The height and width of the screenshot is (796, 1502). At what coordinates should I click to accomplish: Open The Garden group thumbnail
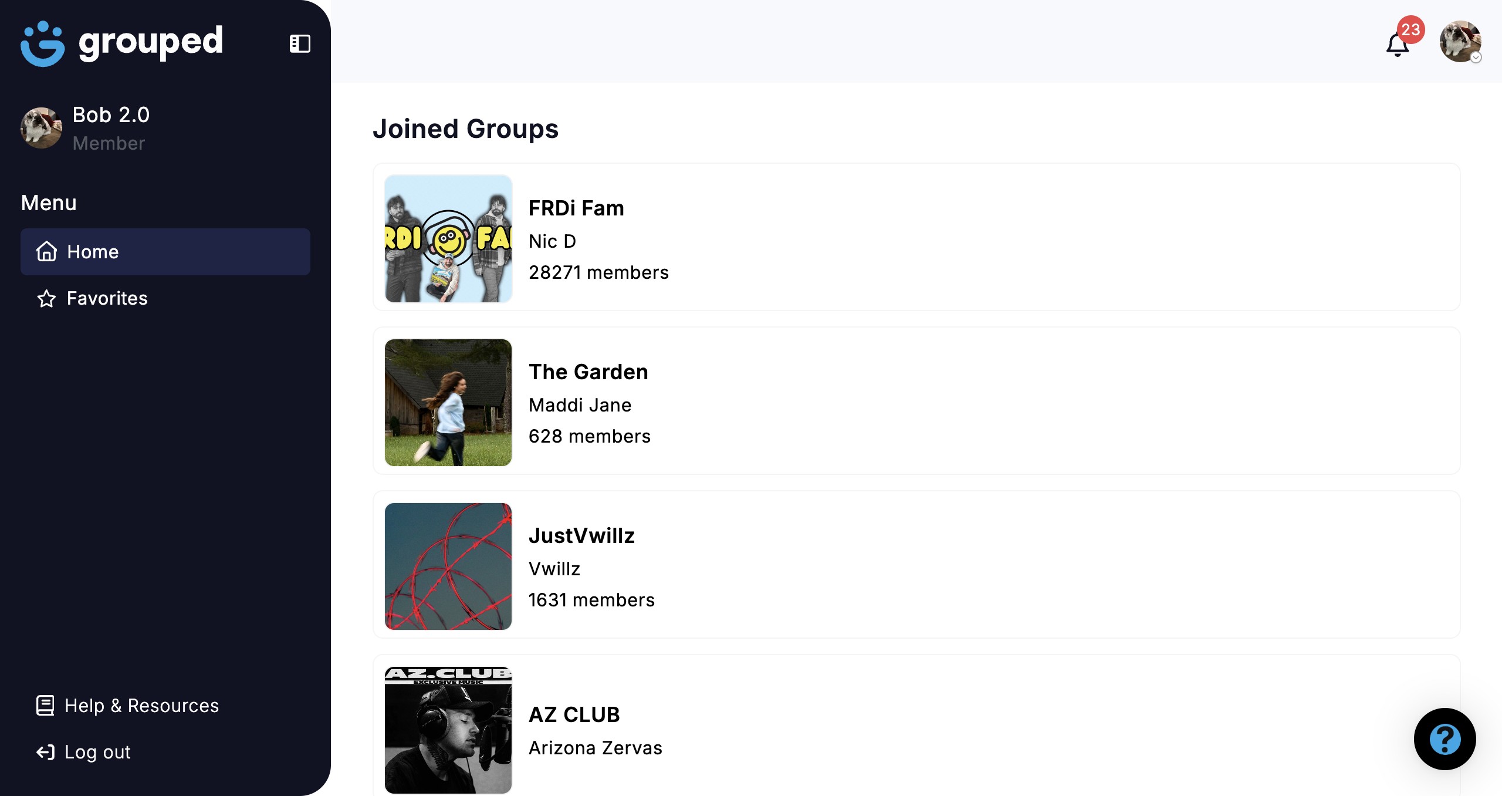click(448, 403)
